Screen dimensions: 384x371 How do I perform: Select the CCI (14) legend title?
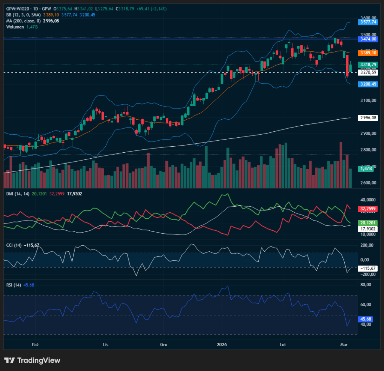point(13,245)
